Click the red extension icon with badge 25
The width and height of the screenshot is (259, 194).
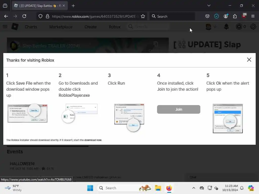pyautogui.click(x=244, y=16)
